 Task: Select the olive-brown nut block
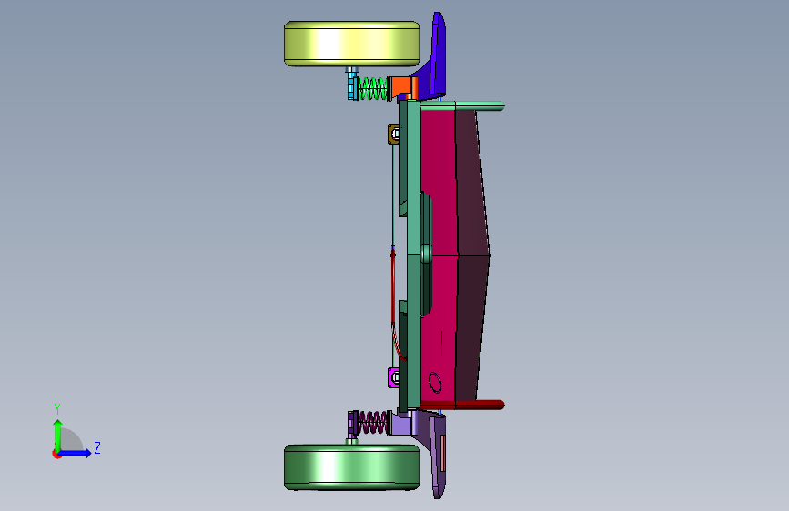point(393,134)
